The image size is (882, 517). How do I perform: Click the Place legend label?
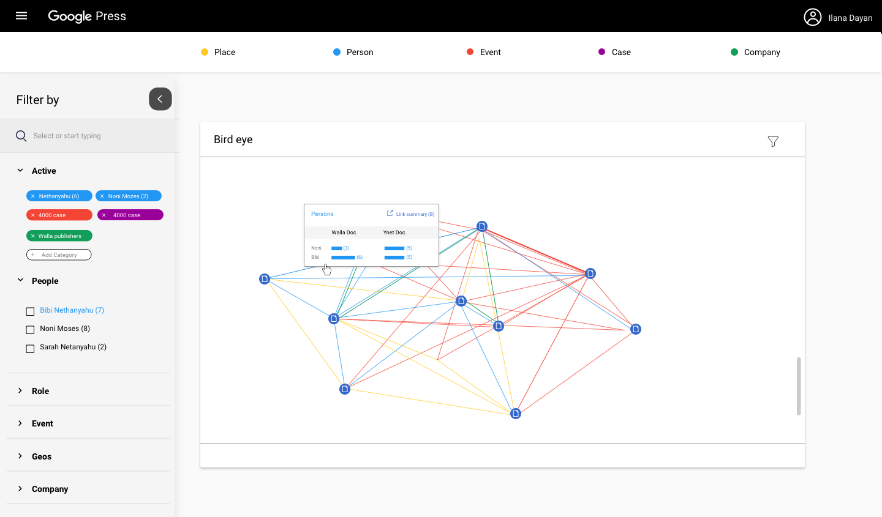click(x=225, y=52)
